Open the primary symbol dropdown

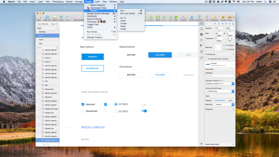pyautogui.click(x=233, y=64)
